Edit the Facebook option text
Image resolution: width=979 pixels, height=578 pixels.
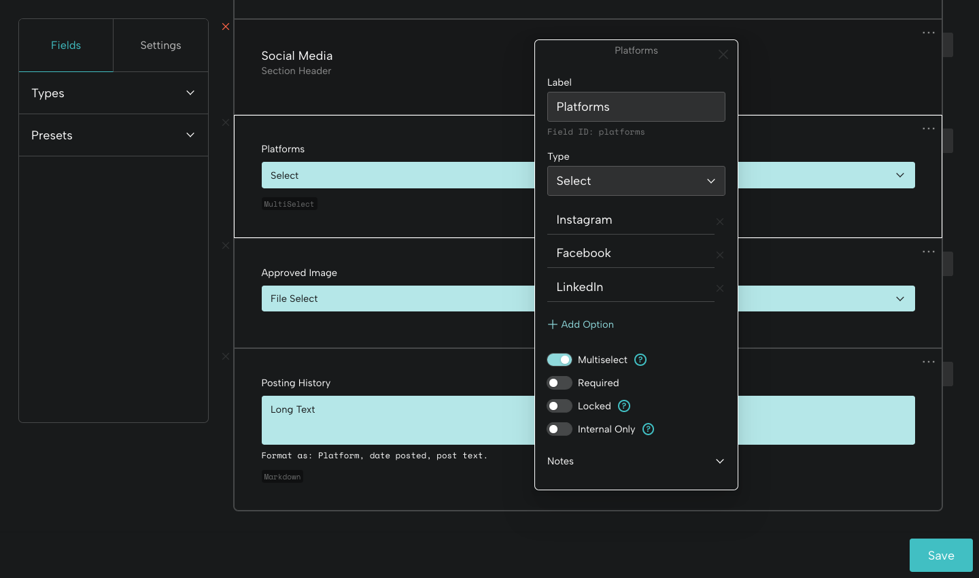(631, 253)
